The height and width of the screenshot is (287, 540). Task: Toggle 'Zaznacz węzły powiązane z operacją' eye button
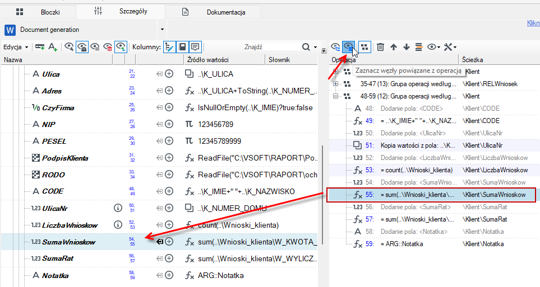coord(349,47)
